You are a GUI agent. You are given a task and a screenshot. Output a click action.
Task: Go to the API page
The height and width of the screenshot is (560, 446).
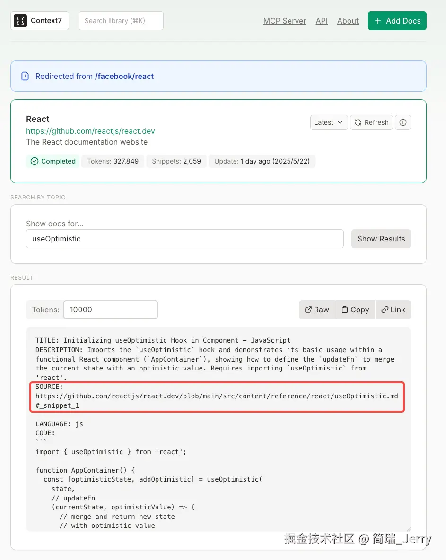(322, 21)
